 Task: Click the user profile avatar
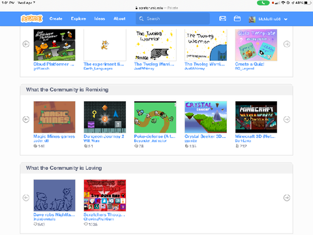point(252,19)
